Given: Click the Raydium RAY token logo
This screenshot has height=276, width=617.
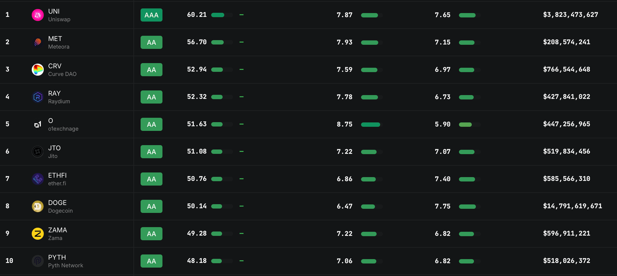Looking at the screenshot, I should point(37,97).
